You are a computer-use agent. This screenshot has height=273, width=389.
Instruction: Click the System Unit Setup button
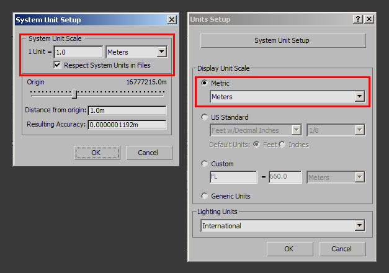(282, 40)
